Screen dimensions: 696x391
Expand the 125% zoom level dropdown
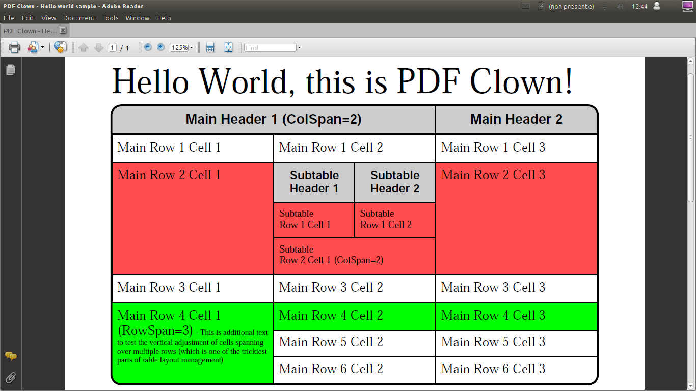click(191, 48)
